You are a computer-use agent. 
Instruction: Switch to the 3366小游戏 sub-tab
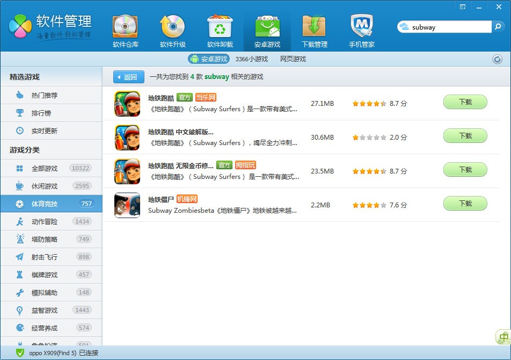tap(252, 59)
